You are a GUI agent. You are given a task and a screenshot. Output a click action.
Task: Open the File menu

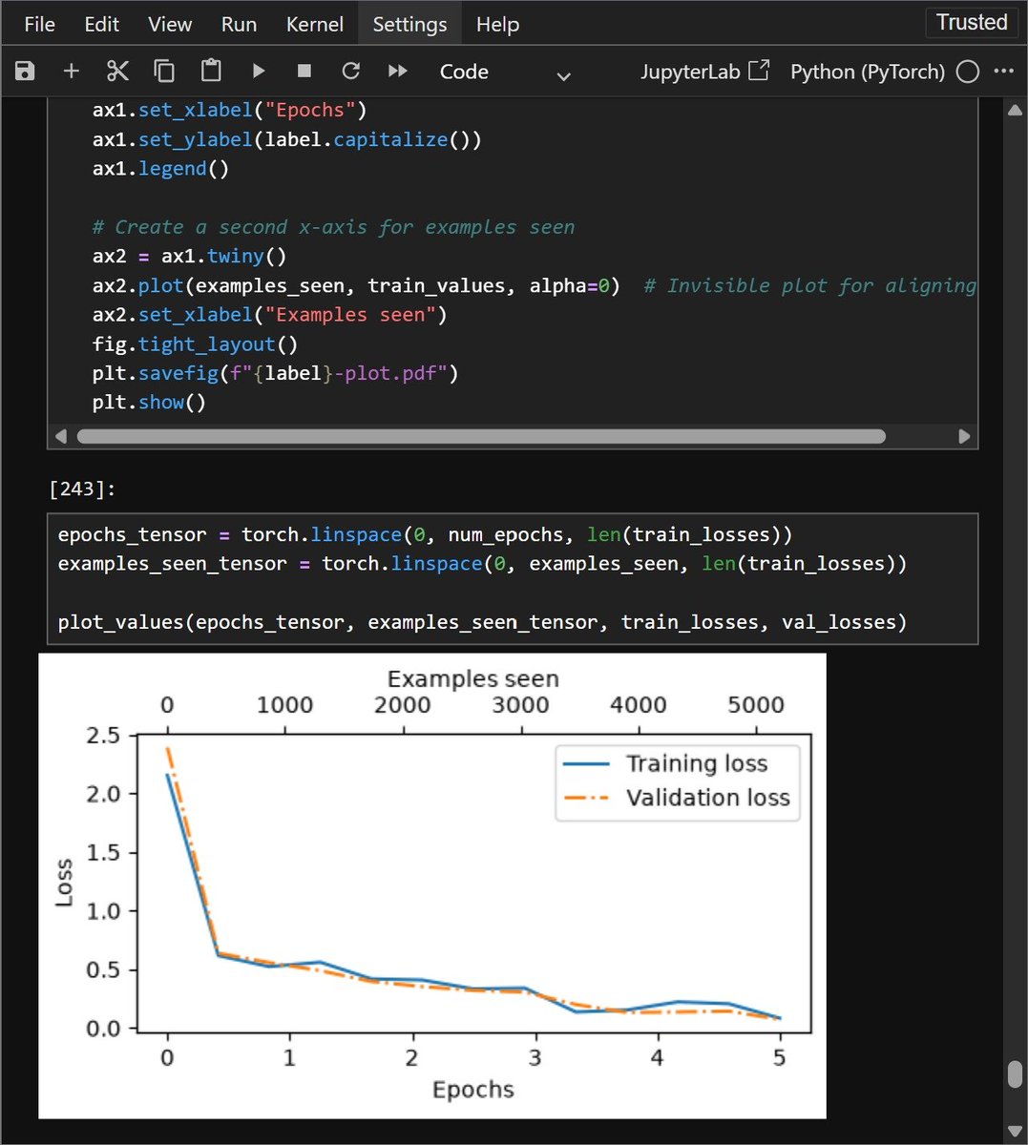point(39,25)
